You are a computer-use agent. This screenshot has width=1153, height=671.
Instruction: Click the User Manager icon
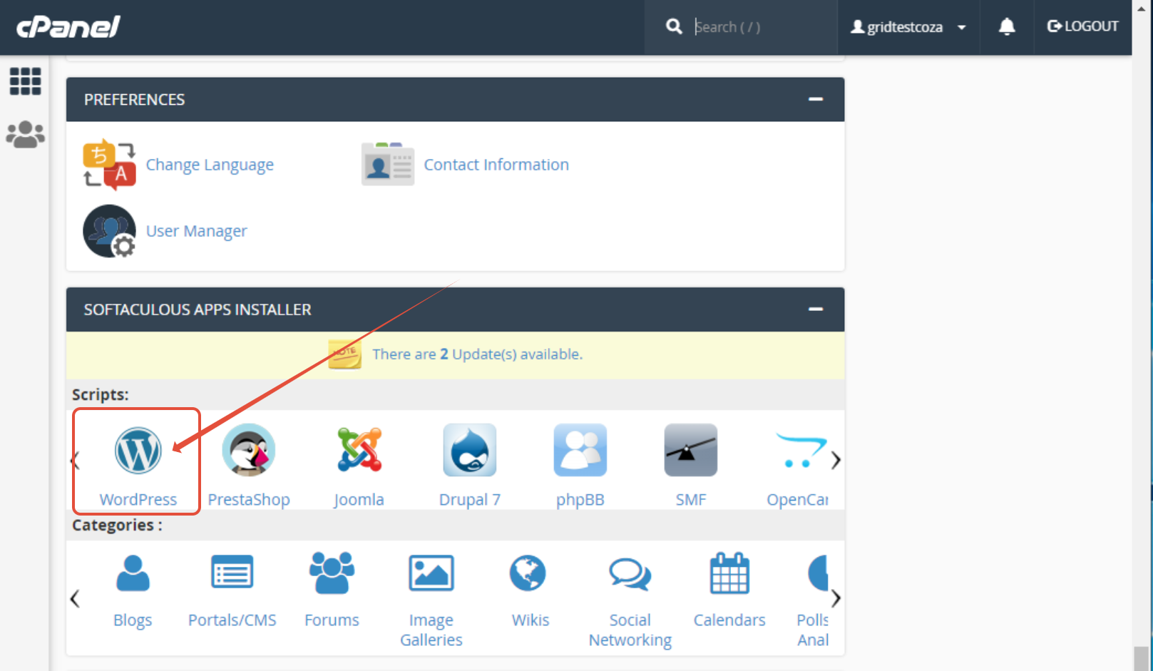pos(109,231)
